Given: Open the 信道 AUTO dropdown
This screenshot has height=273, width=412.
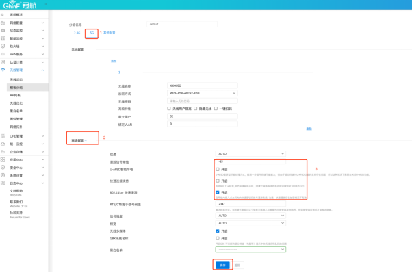Looking at the screenshot, I should coord(250,153).
